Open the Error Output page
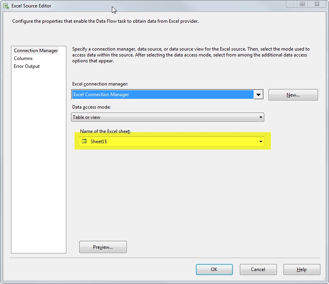This screenshot has width=329, height=284. click(27, 66)
